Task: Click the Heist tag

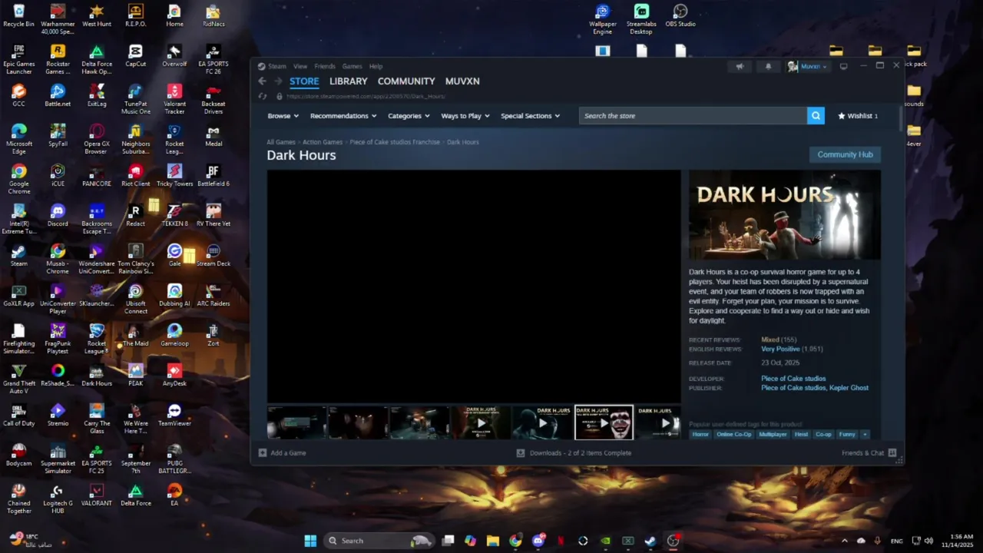Action: (x=801, y=435)
